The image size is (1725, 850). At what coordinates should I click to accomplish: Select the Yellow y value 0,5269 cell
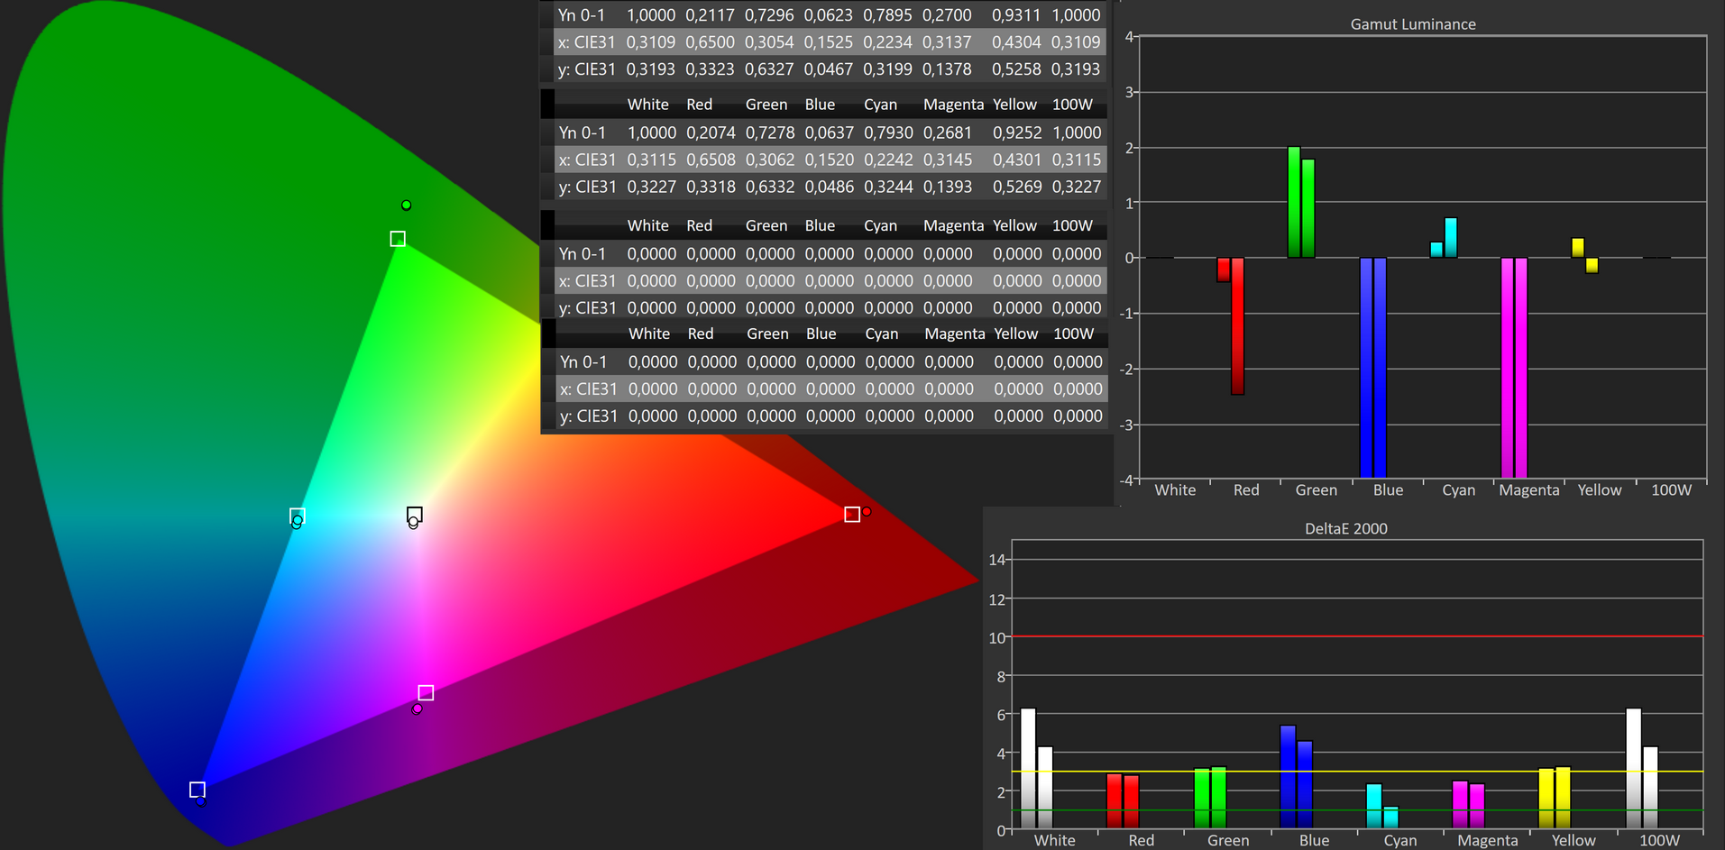(1017, 187)
